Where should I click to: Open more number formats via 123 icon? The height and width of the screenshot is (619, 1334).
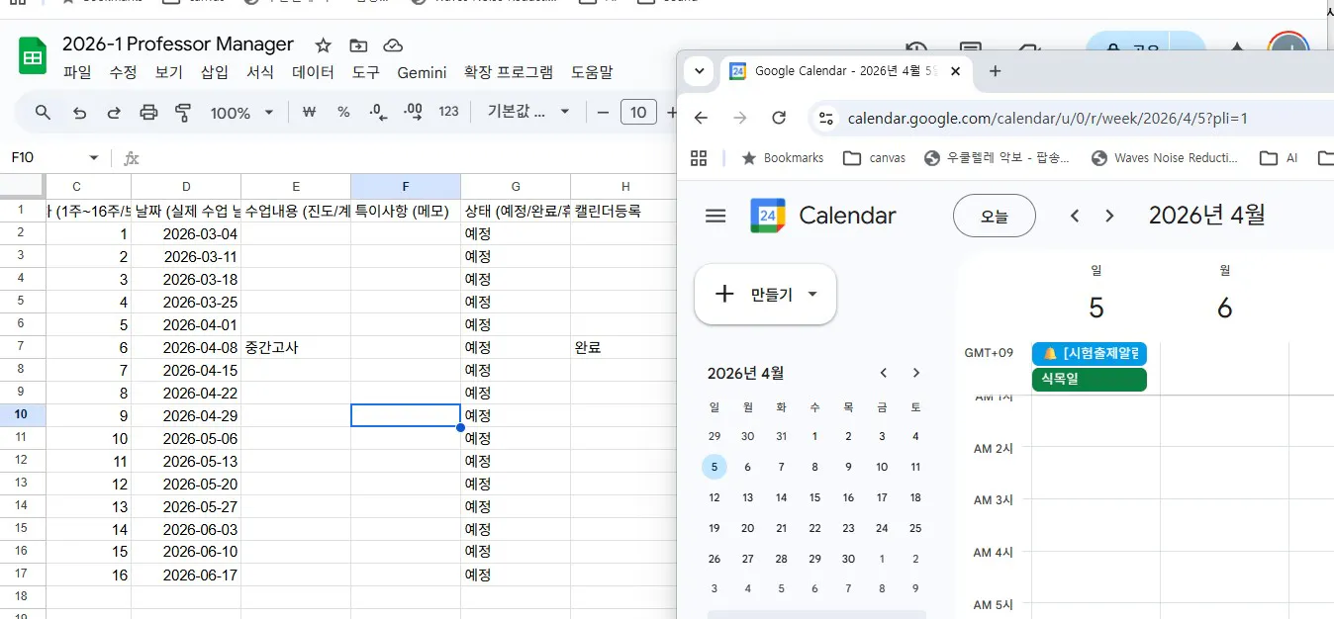(447, 113)
